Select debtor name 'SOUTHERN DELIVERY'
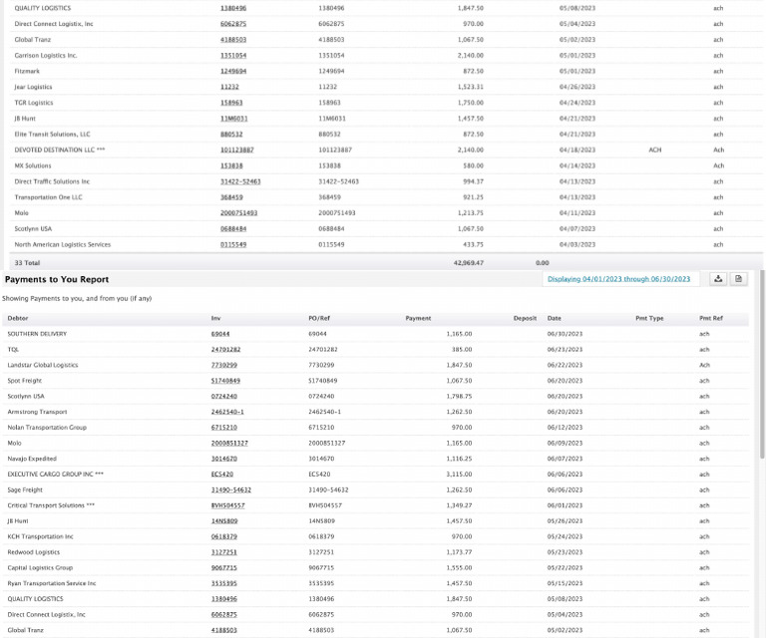This screenshot has height=638, width=766. pos(37,334)
